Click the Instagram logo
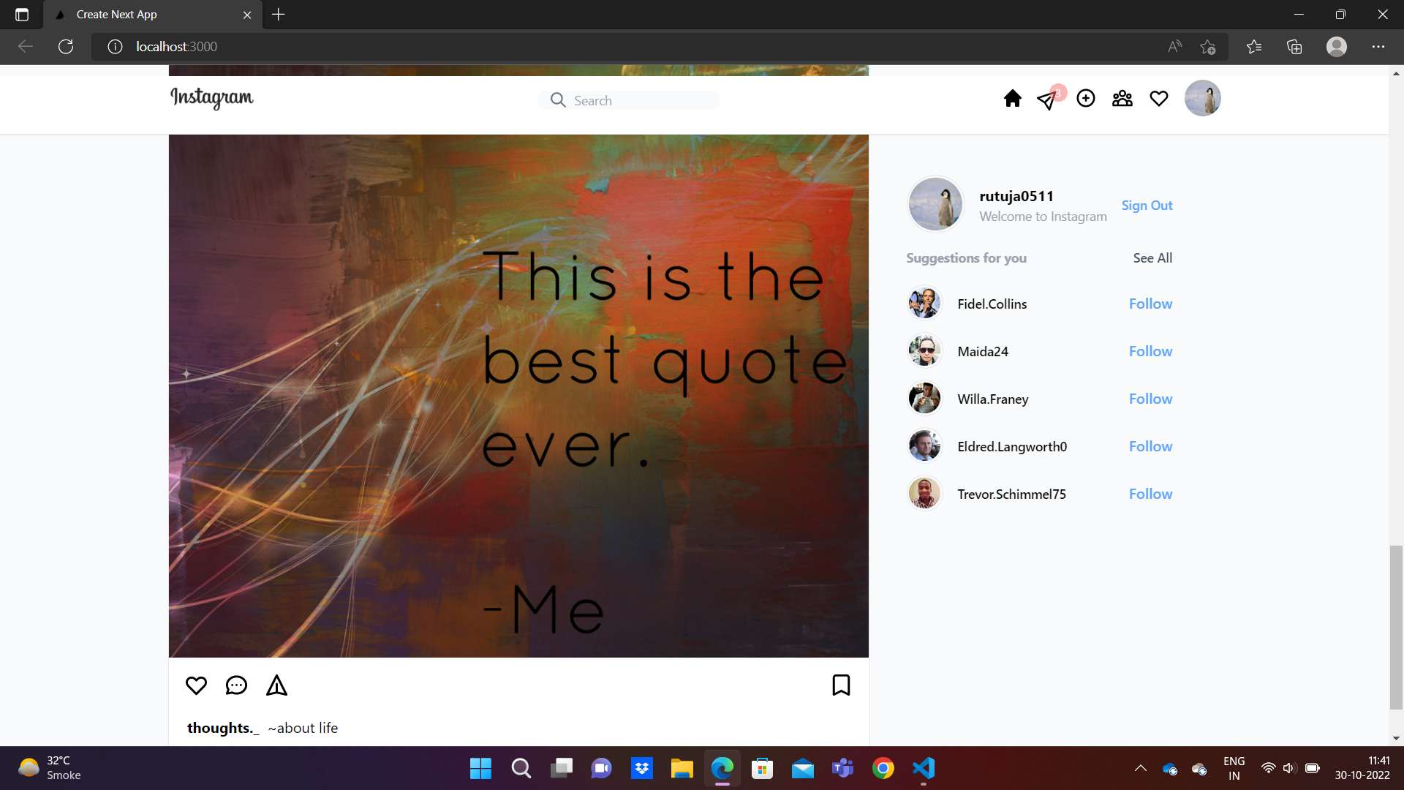The image size is (1404, 790). 211,99
